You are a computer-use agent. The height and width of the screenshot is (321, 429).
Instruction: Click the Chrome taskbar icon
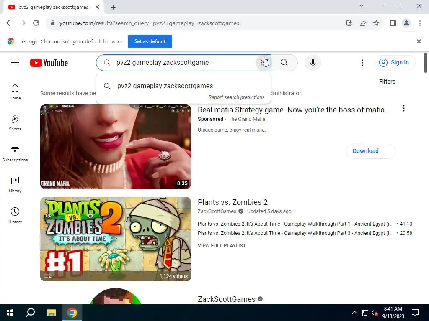tap(72, 313)
